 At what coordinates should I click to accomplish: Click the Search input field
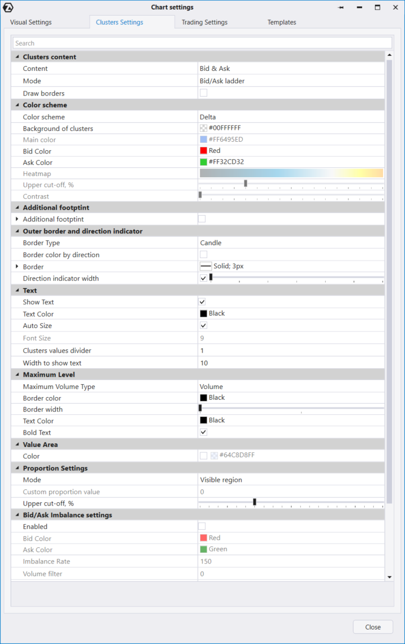click(x=202, y=43)
